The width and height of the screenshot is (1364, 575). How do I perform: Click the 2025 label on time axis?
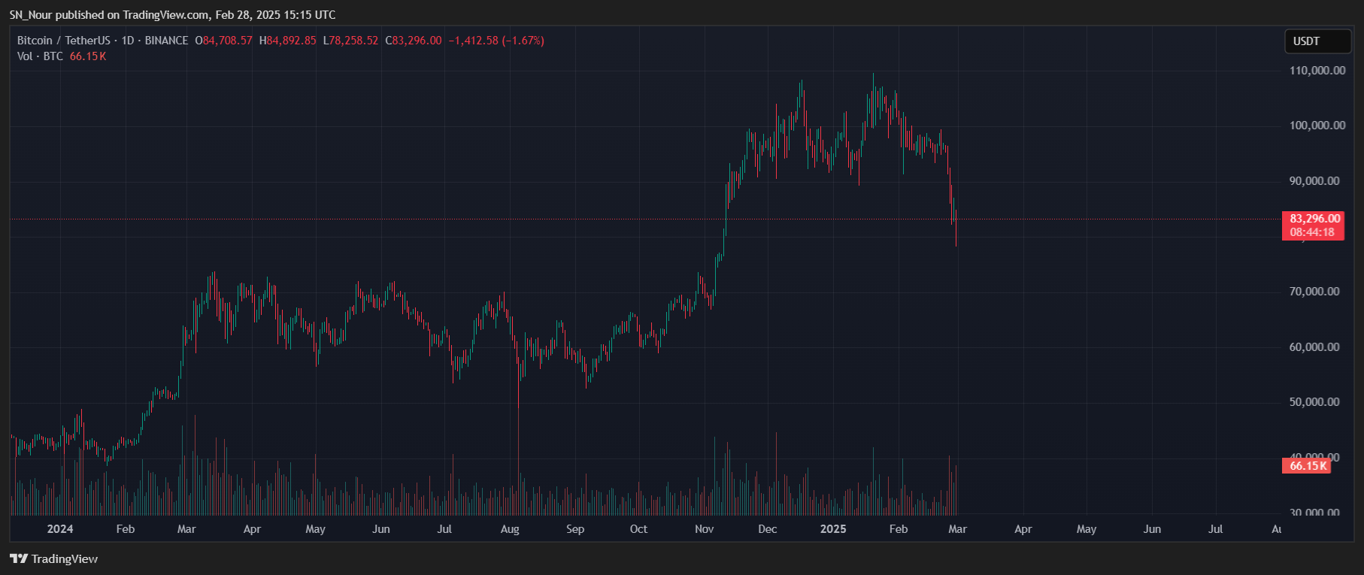tap(833, 529)
